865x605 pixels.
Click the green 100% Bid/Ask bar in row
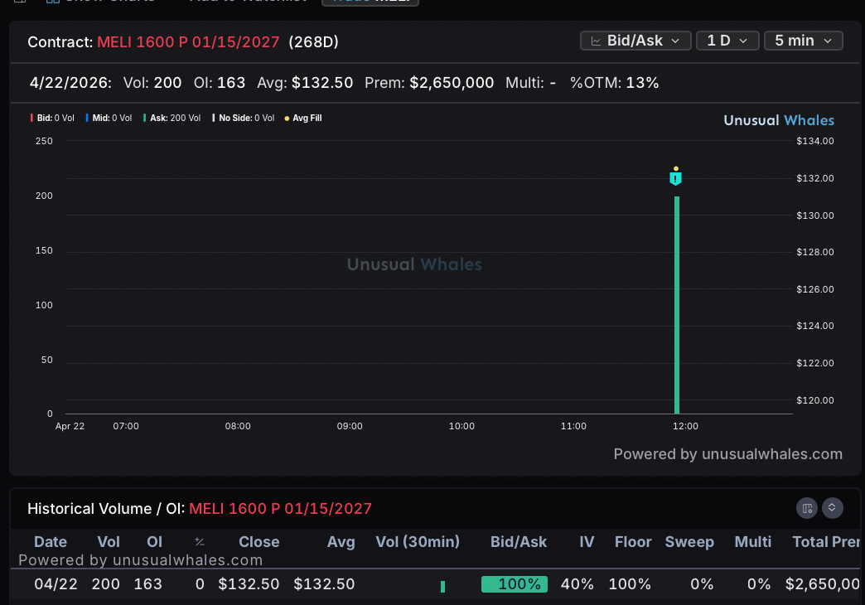[515, 584]
